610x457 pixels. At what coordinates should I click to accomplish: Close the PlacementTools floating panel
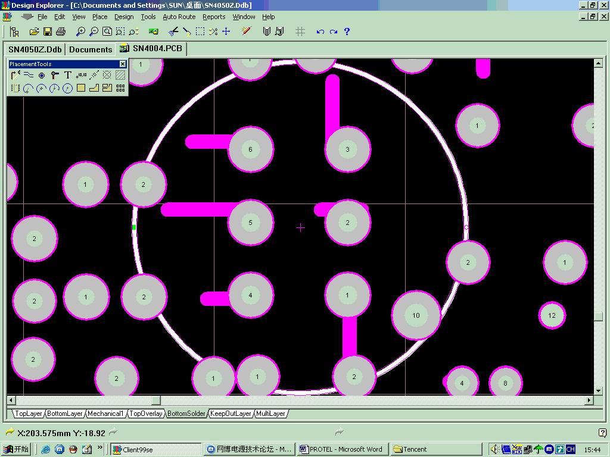coord(123,64)
